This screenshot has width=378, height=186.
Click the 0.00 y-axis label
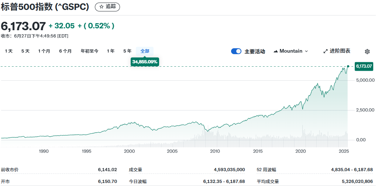361,140
